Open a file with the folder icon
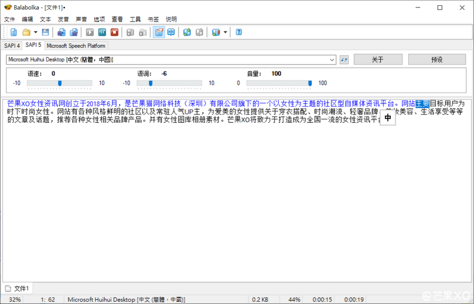 coord(27,32)
